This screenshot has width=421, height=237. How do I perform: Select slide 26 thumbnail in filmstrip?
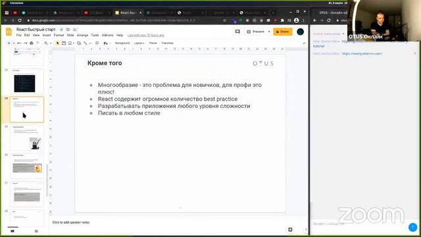(x=27, y=166)
